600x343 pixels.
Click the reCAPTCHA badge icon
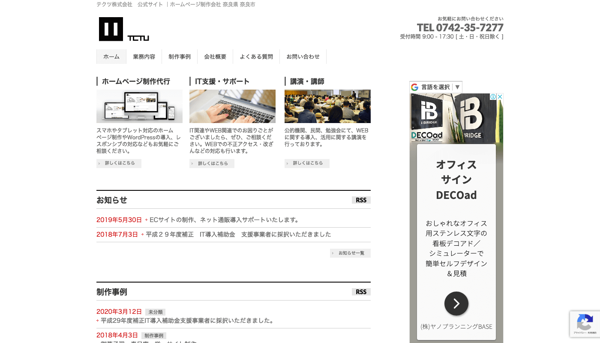(x=585, y=322)
